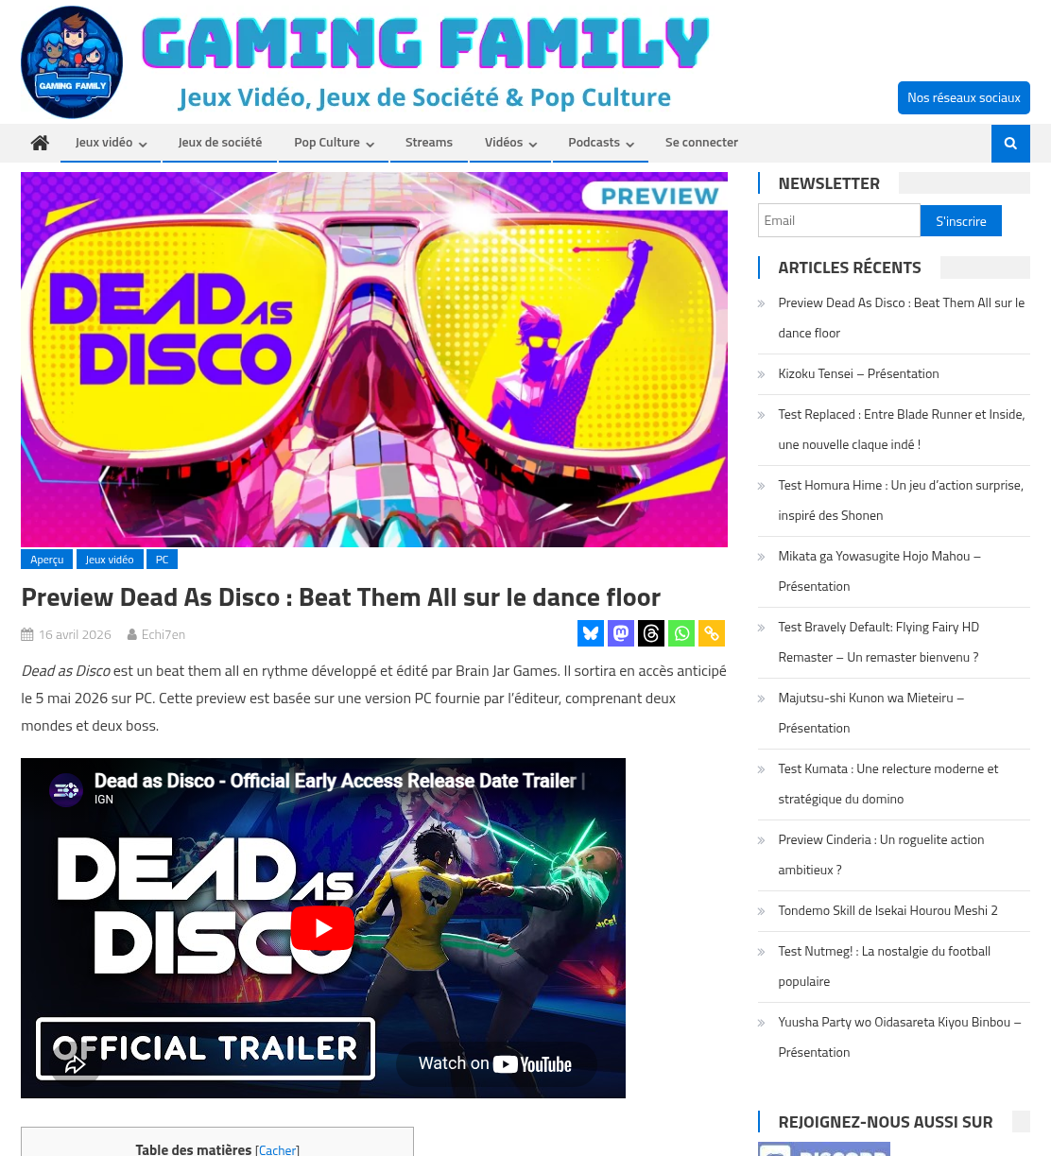Expand the Vidéos menu
Screen dimensions: 1051x1156
(510, 143)
